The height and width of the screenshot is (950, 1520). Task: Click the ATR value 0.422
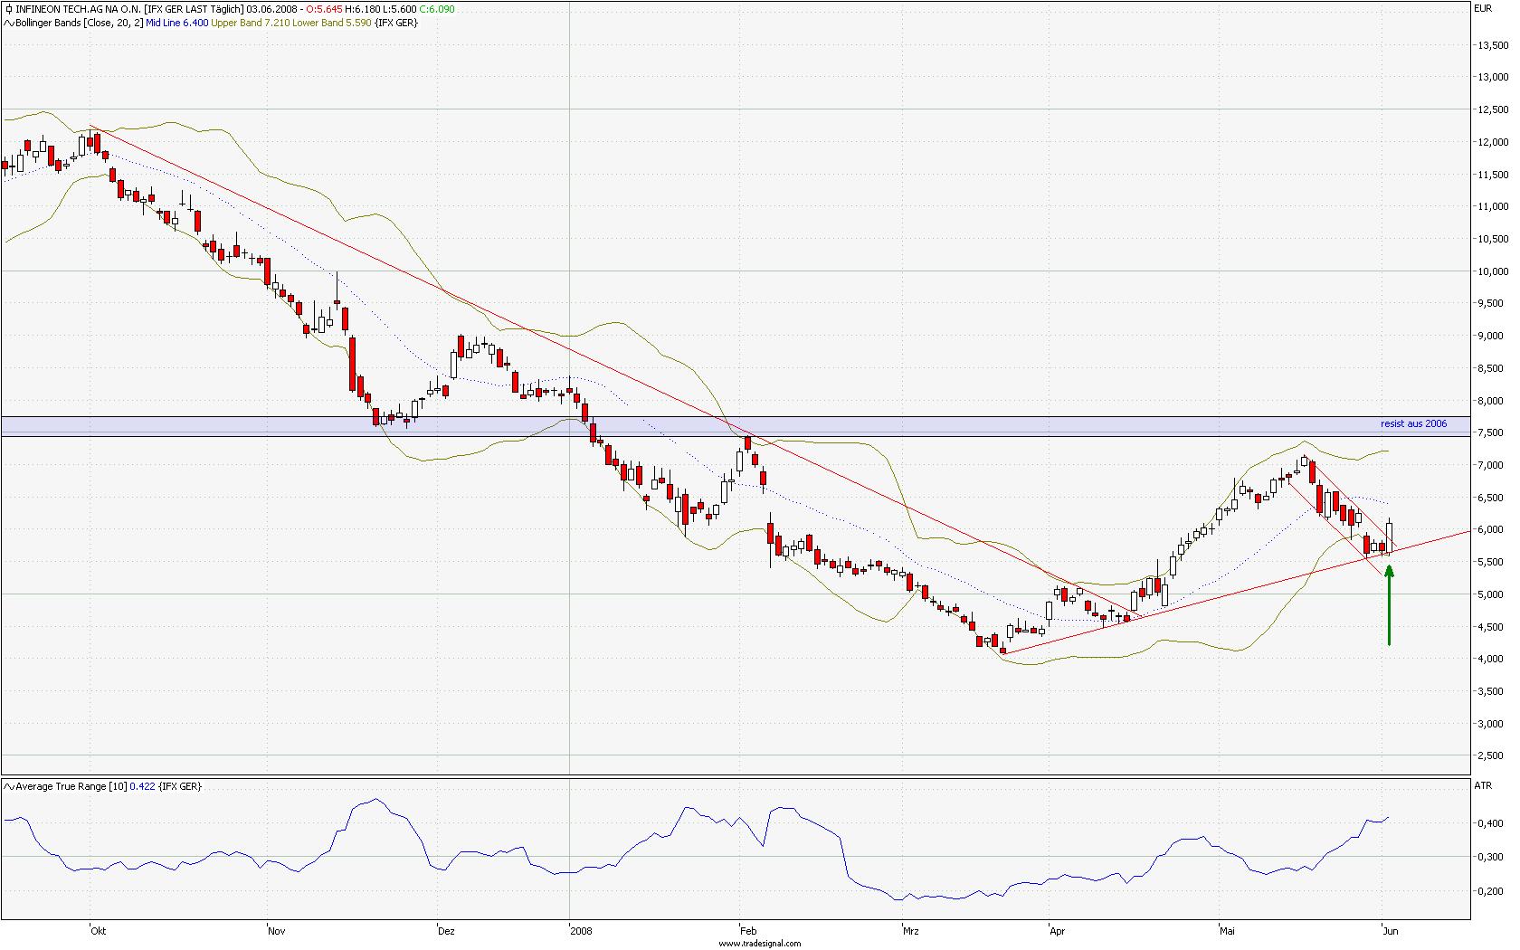tap(143, 786)
